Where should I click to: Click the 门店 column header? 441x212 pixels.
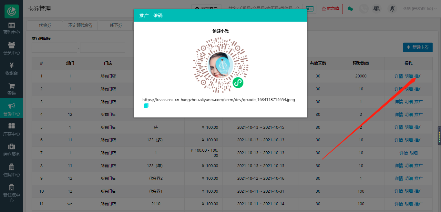pos(108,63)
